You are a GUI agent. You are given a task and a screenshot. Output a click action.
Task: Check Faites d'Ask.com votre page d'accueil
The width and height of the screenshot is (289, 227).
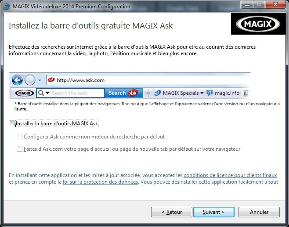tap(19, 149)
